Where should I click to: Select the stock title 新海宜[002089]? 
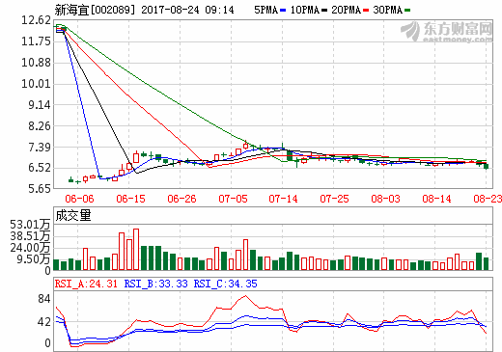tap(95, 10)
